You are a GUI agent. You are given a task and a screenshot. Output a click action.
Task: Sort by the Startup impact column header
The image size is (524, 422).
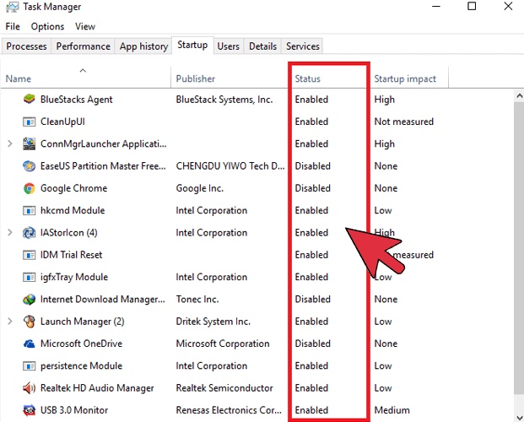(x=405, y=79)
